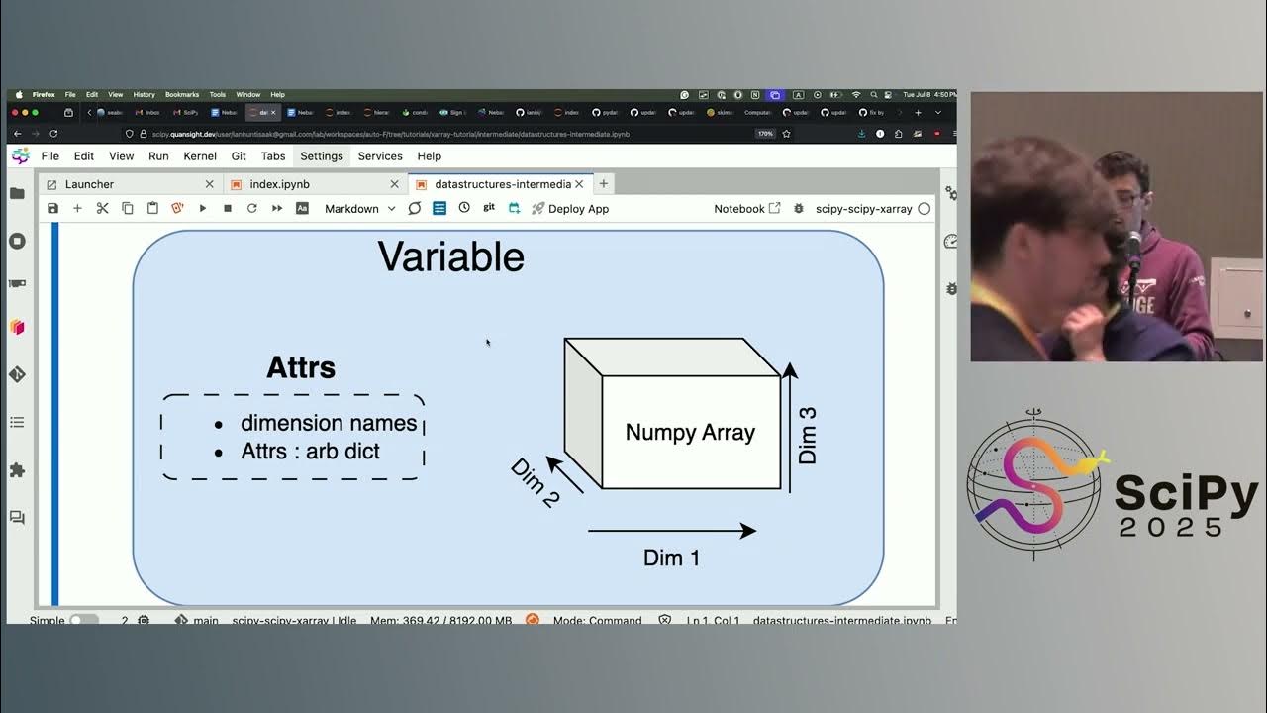Image resolution: width=1267 pixels, height=713 pixels.
Task: Click the 170% zoom indicator in address bar
Action: [x=765, y=134]
